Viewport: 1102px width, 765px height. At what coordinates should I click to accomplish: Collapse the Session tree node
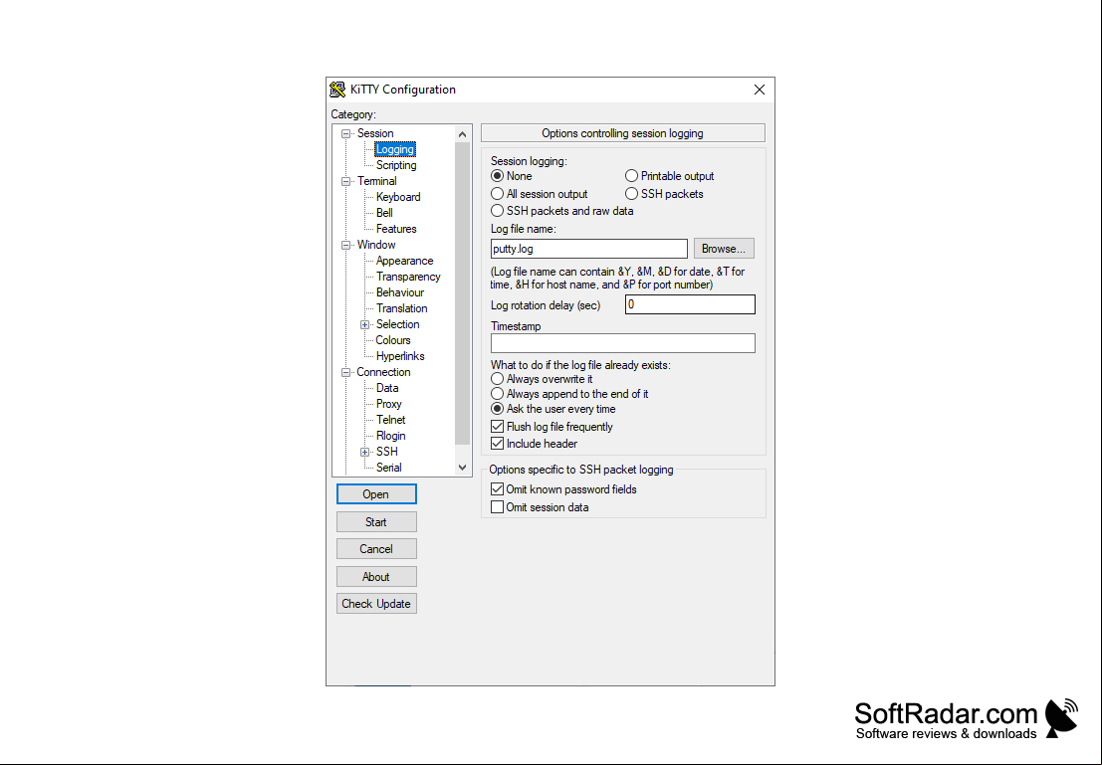(x=345, y=133)
